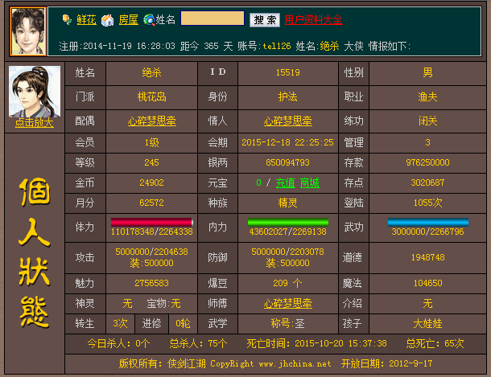The height and width of the screenshot is (377, 491).
Task: Click the flower icon beside 鲜花
Action: pyautogui.click(x=67, y=19)
